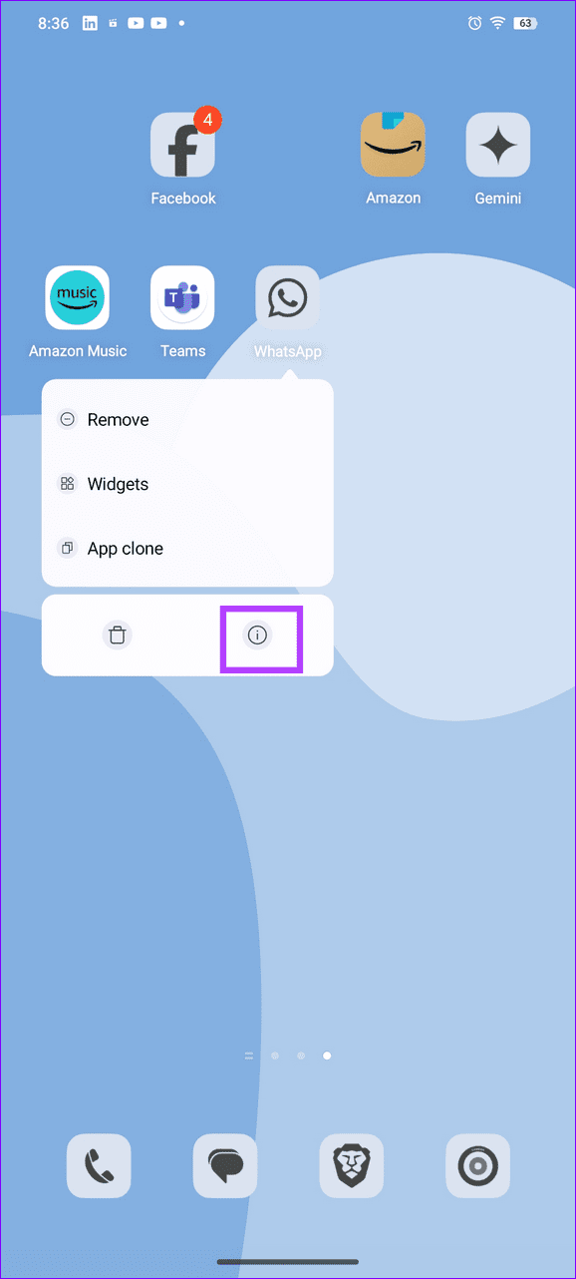Tap the trash uninstall icon
Viewport: 576px width, 1279px height.
click(x=118, y=635)
